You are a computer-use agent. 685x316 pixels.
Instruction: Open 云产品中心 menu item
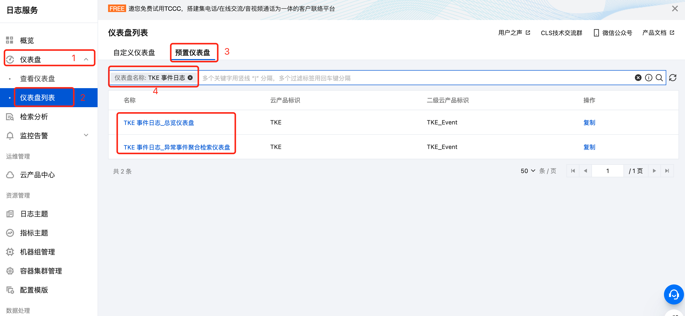click(38, 175)
